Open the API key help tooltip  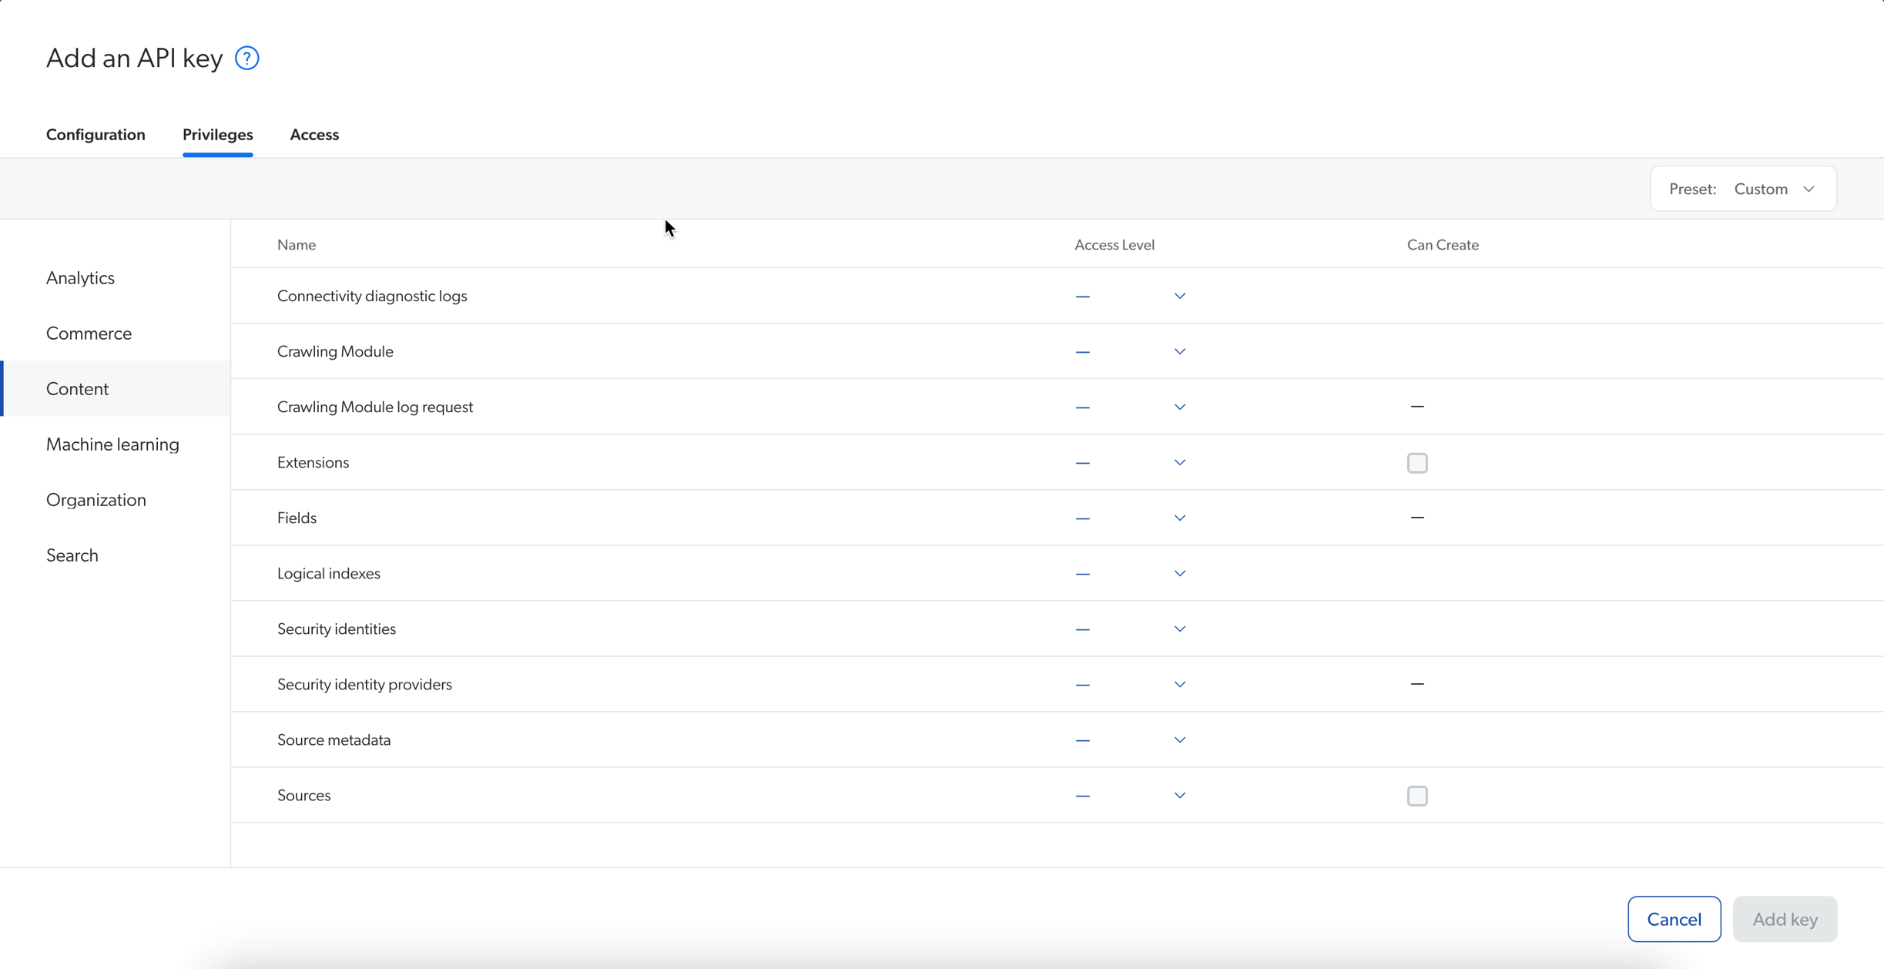(246, 57)
